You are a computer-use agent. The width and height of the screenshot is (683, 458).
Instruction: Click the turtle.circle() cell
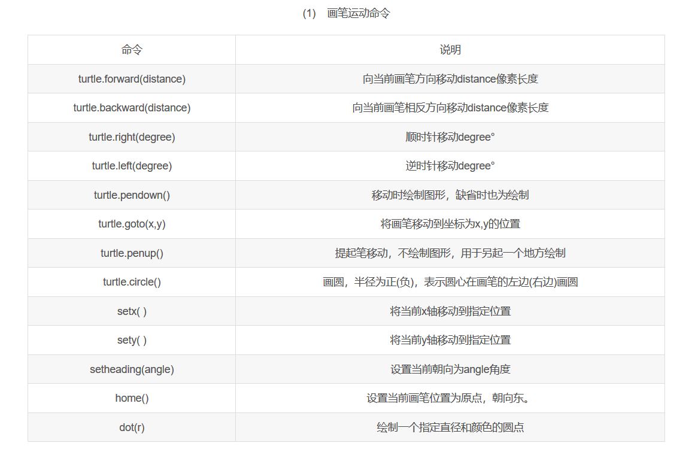132,282
